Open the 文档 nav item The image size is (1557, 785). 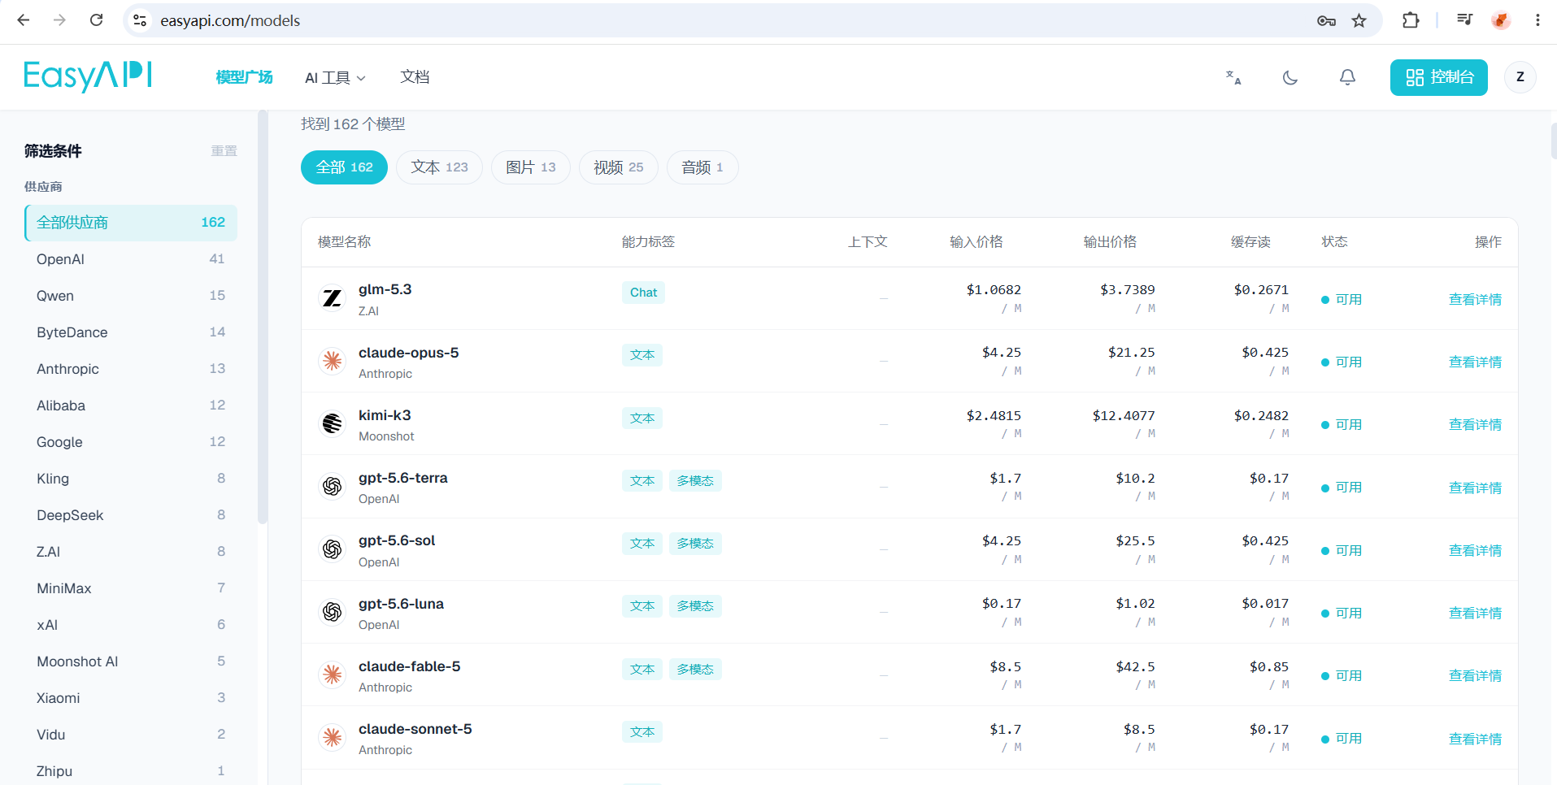coord(415,77)
